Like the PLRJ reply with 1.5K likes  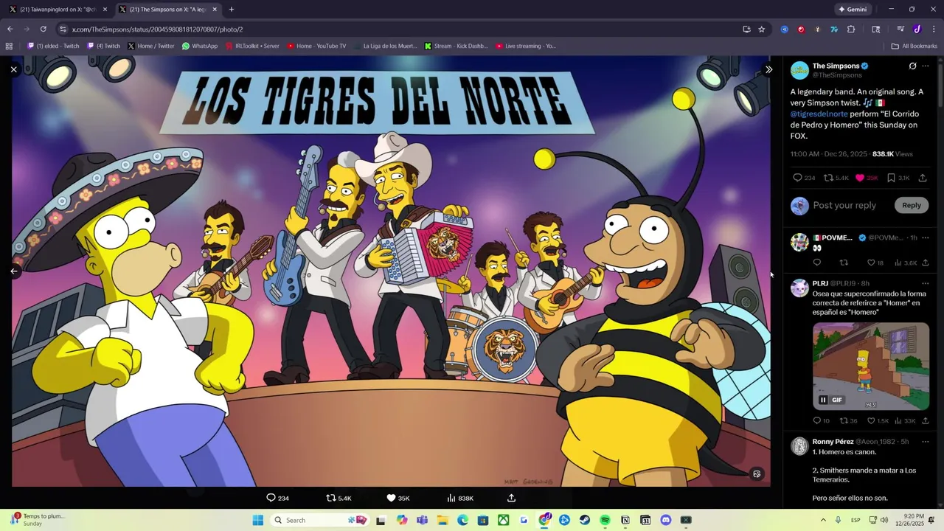coord(871,420)
